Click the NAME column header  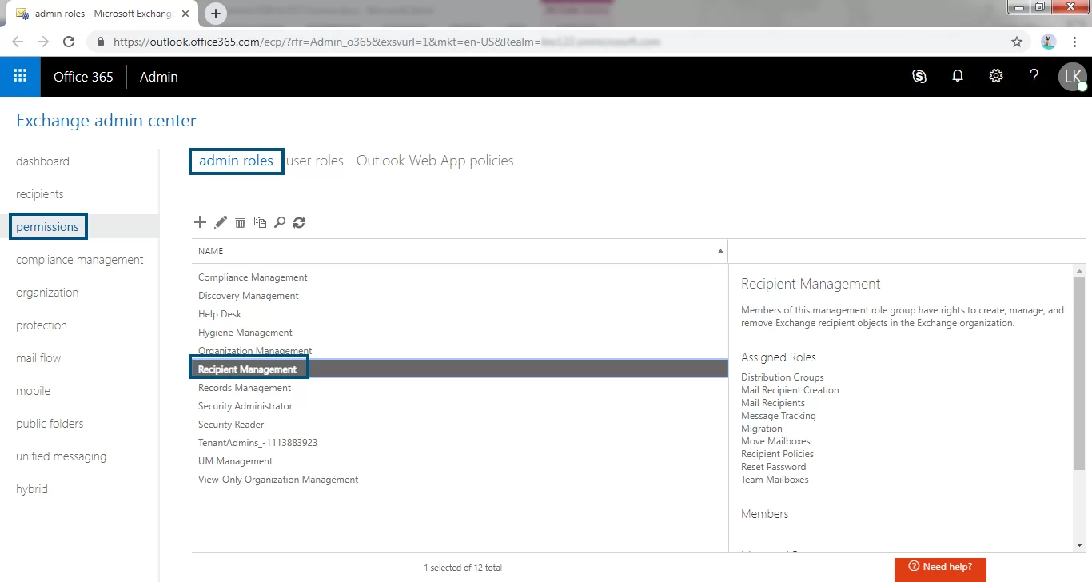[x=210, y=251]
